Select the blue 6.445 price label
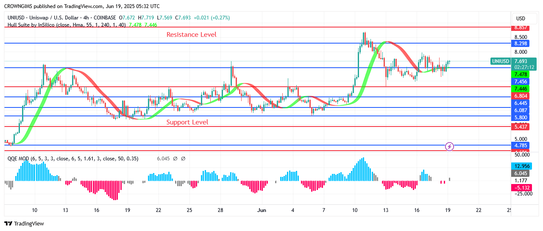 [x=521, y=103]
